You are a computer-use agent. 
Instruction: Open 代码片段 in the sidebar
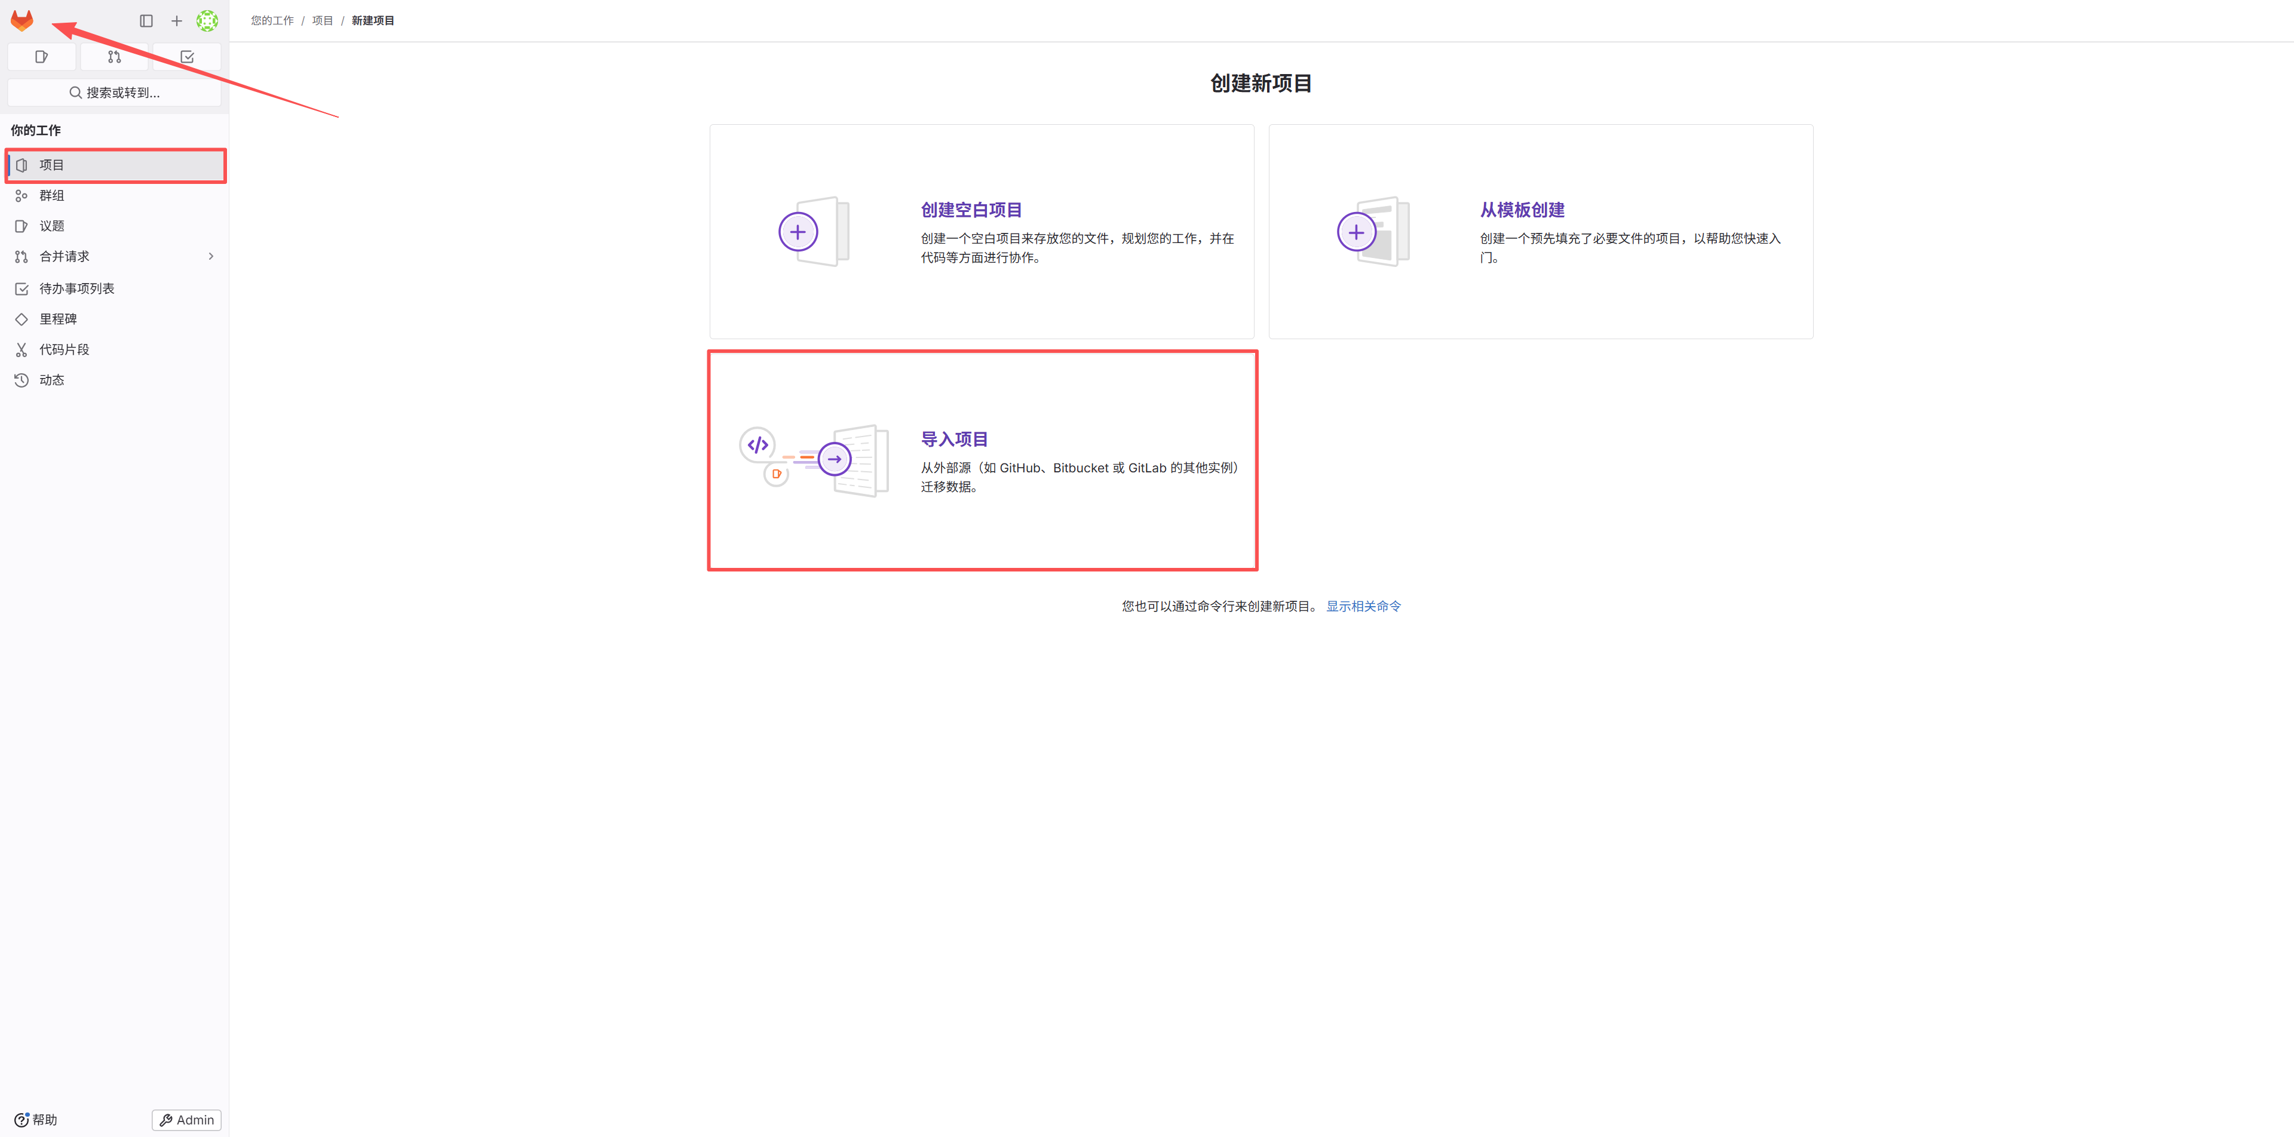click(114, 350)
